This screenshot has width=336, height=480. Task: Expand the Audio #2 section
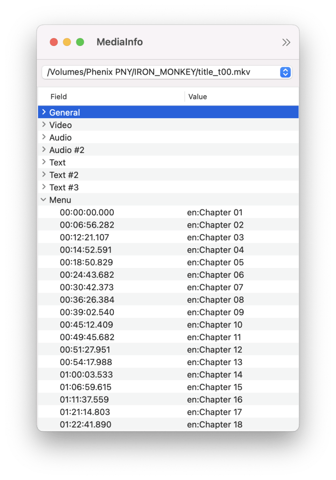[44, 150]
